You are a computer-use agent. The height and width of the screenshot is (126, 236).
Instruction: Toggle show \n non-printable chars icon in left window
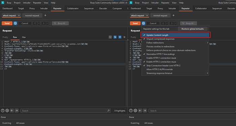(x=120, y=37)
